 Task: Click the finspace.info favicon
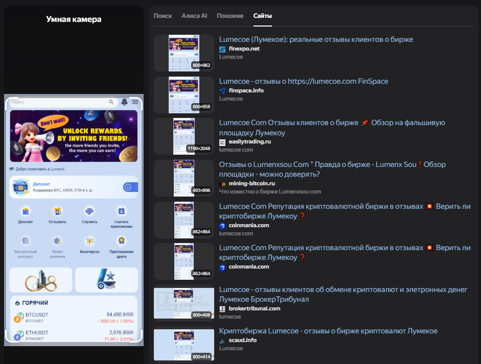pyautogui.click(x=222, y=91)
